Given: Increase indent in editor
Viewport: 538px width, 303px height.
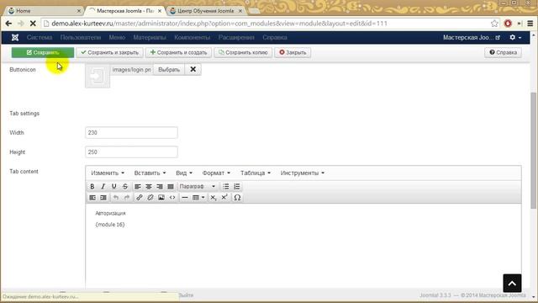Looking at the screenshot, I should click(103, 198).
